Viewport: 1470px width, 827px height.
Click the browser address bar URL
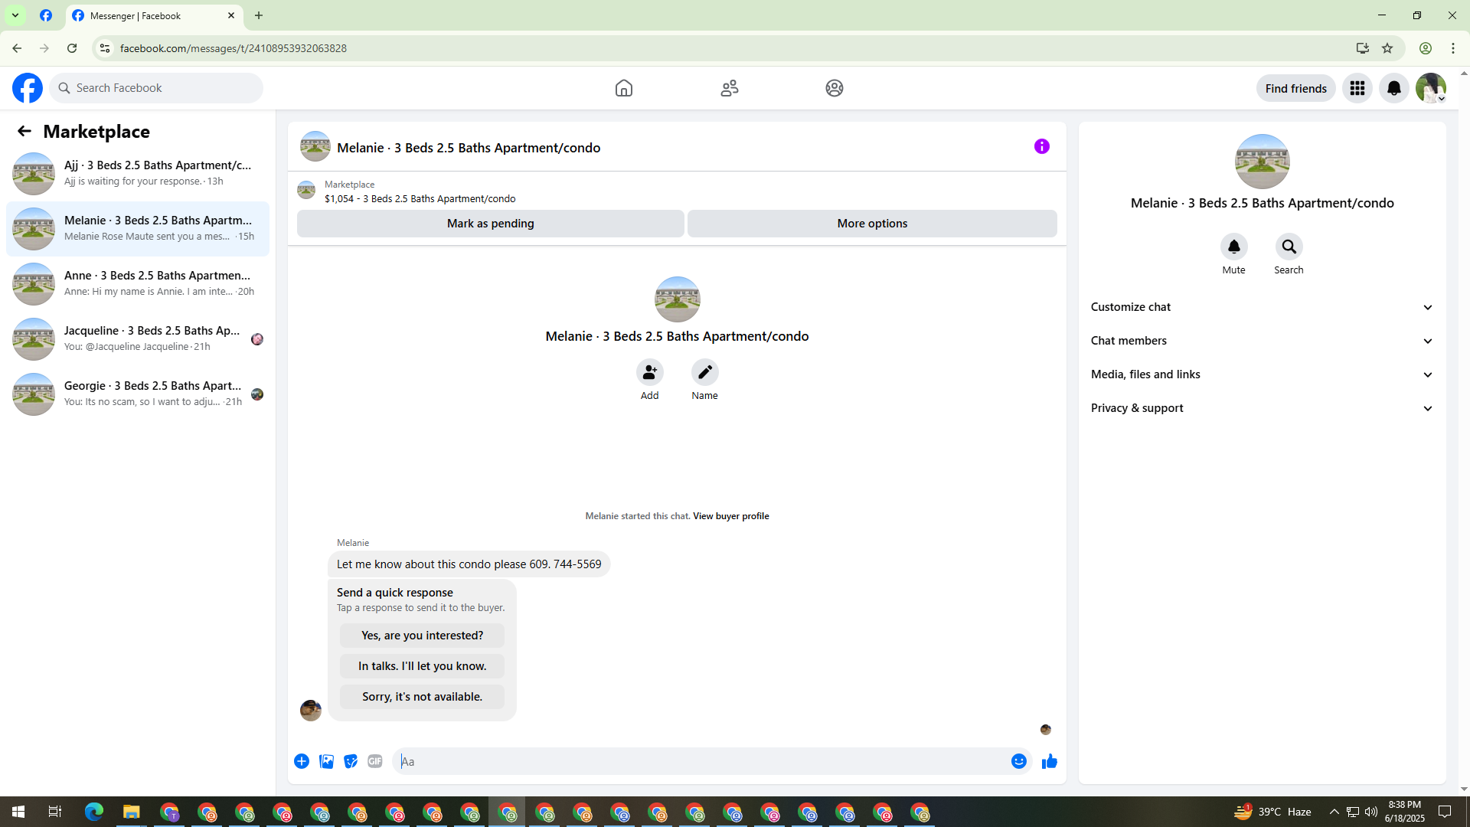click(234, 48)
